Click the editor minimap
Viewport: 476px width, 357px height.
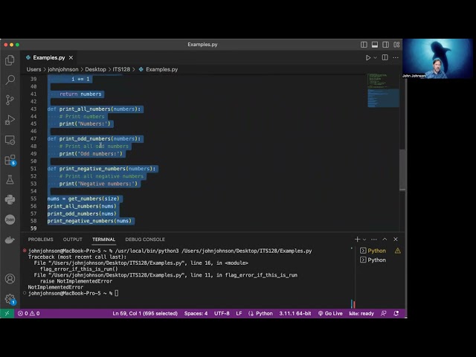(383, 91)
